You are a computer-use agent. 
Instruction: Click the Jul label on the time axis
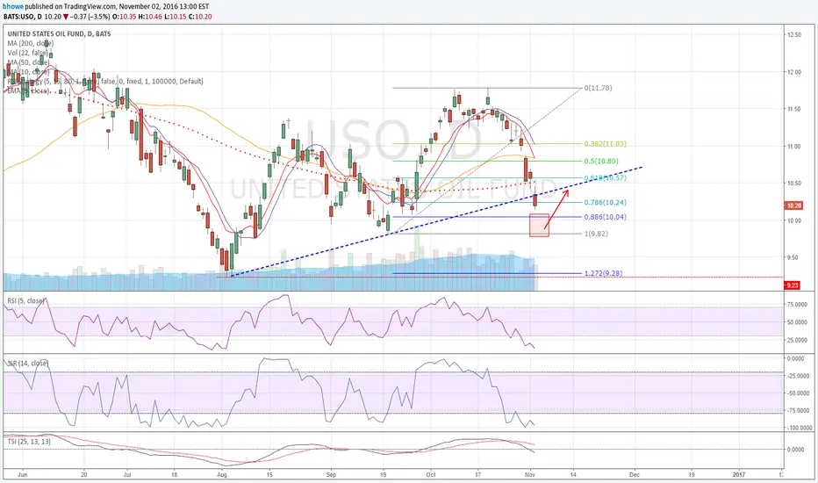[x=126, y=474]
